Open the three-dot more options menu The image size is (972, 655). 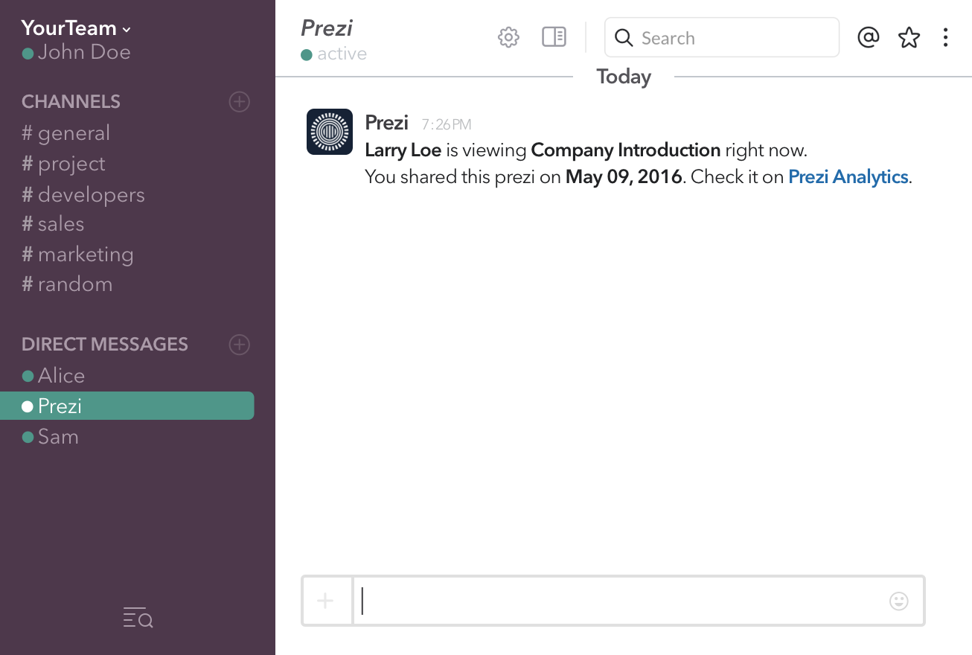pyautogui.click(x=945, y=37)
